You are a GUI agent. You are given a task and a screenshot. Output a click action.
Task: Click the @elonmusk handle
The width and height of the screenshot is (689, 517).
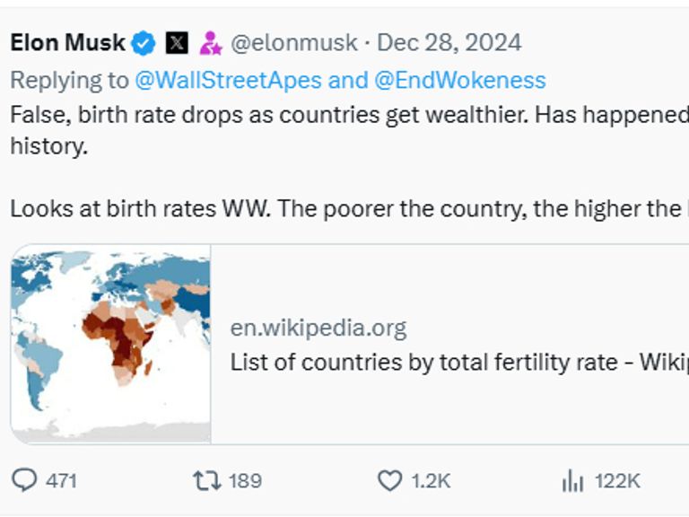[294, 42]
